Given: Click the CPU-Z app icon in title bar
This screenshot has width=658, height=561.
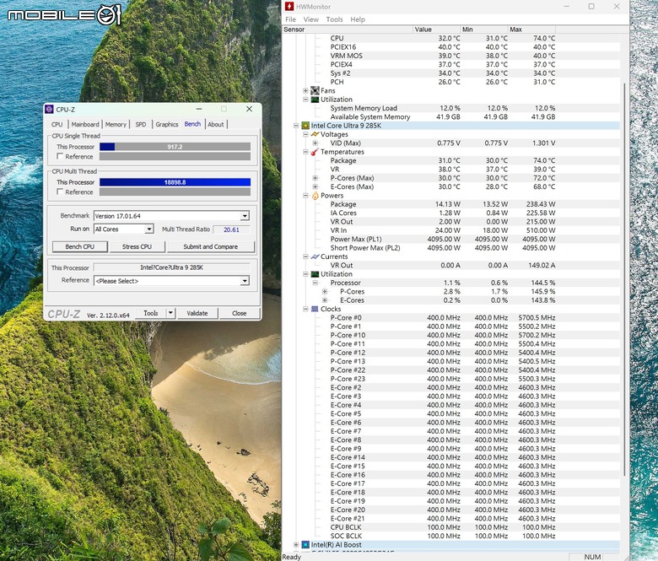Looking at the screenshot, I should tap(49, 110).
